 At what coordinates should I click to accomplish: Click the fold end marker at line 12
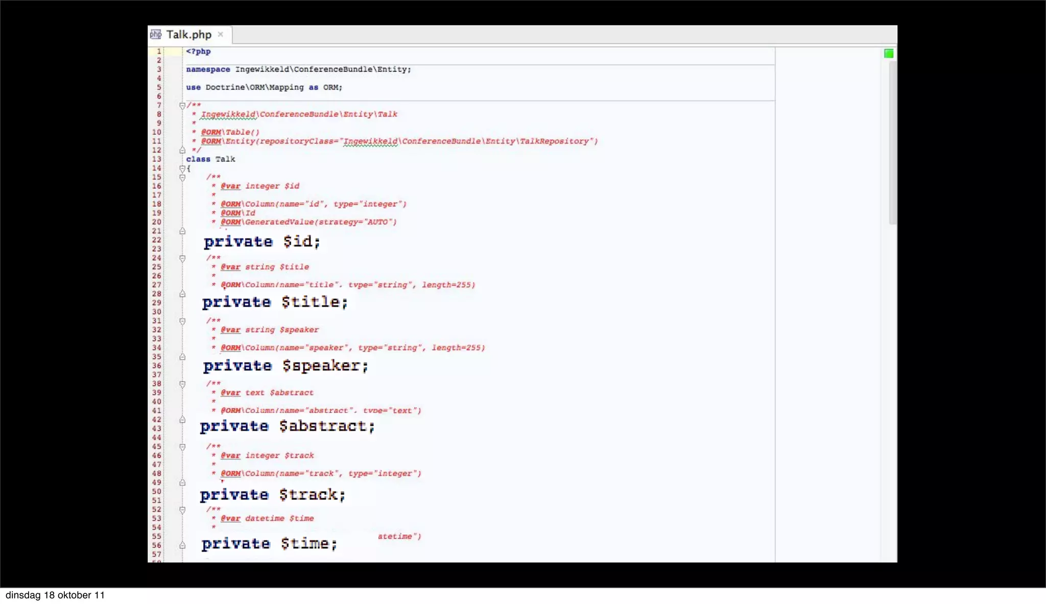[x=182, y=150]
